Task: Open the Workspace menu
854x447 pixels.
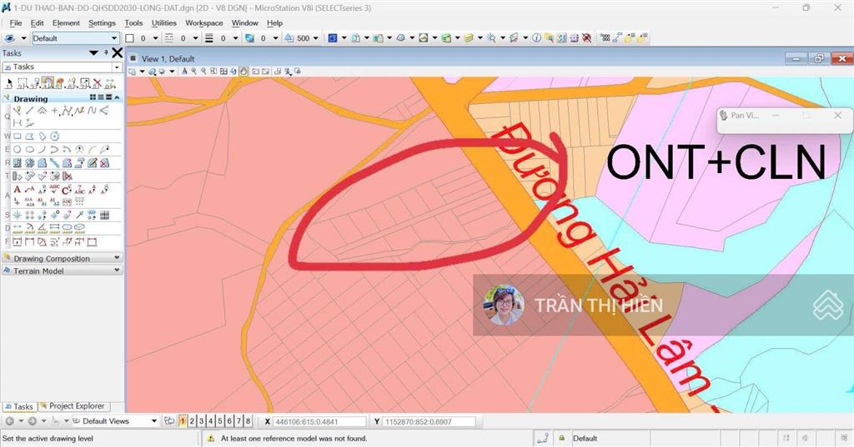Action: tap(203, 22)
